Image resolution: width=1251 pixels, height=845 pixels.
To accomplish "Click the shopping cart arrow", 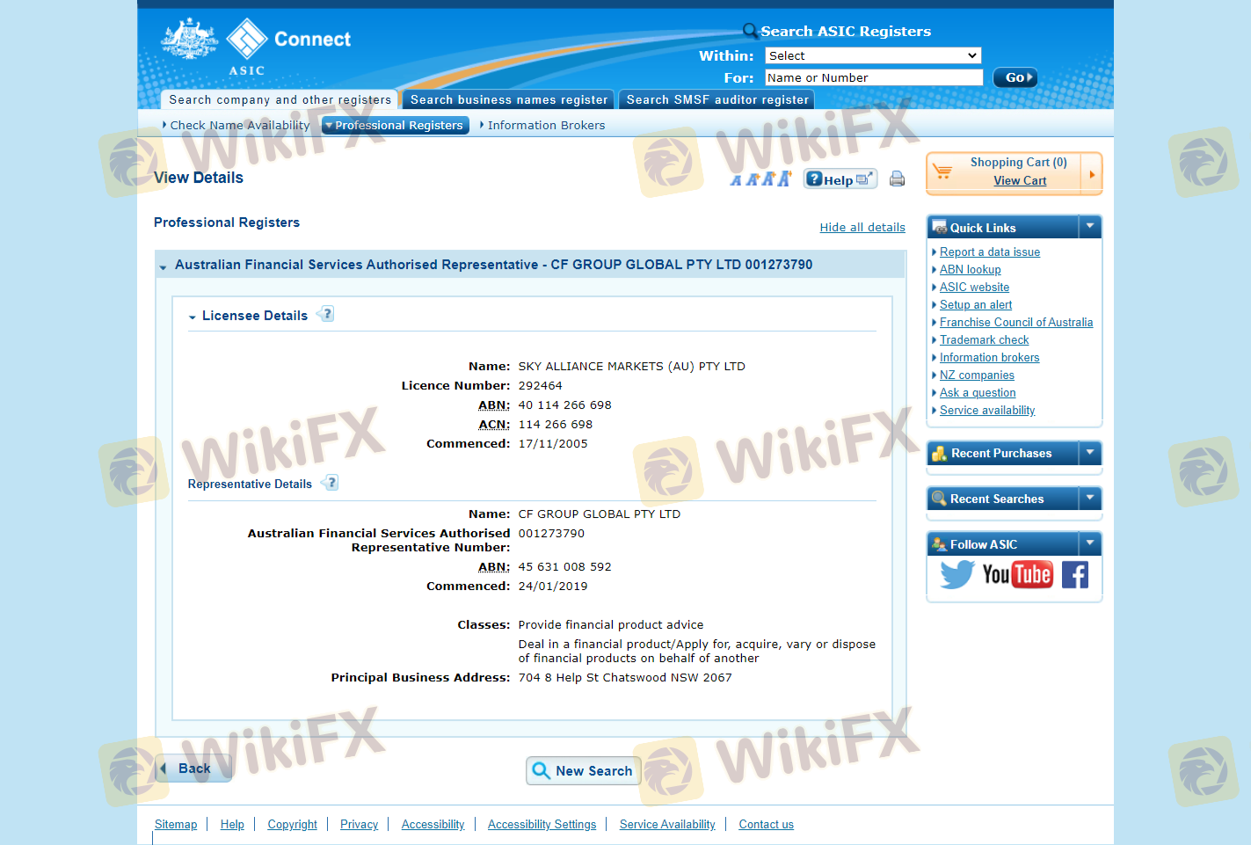I will 1091,174.
